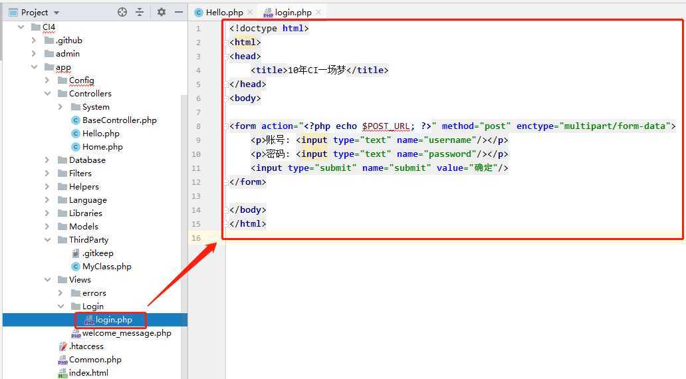The image size is (686, 379).
Task: Collapse the Controllers folder
Action: point(47,94)
